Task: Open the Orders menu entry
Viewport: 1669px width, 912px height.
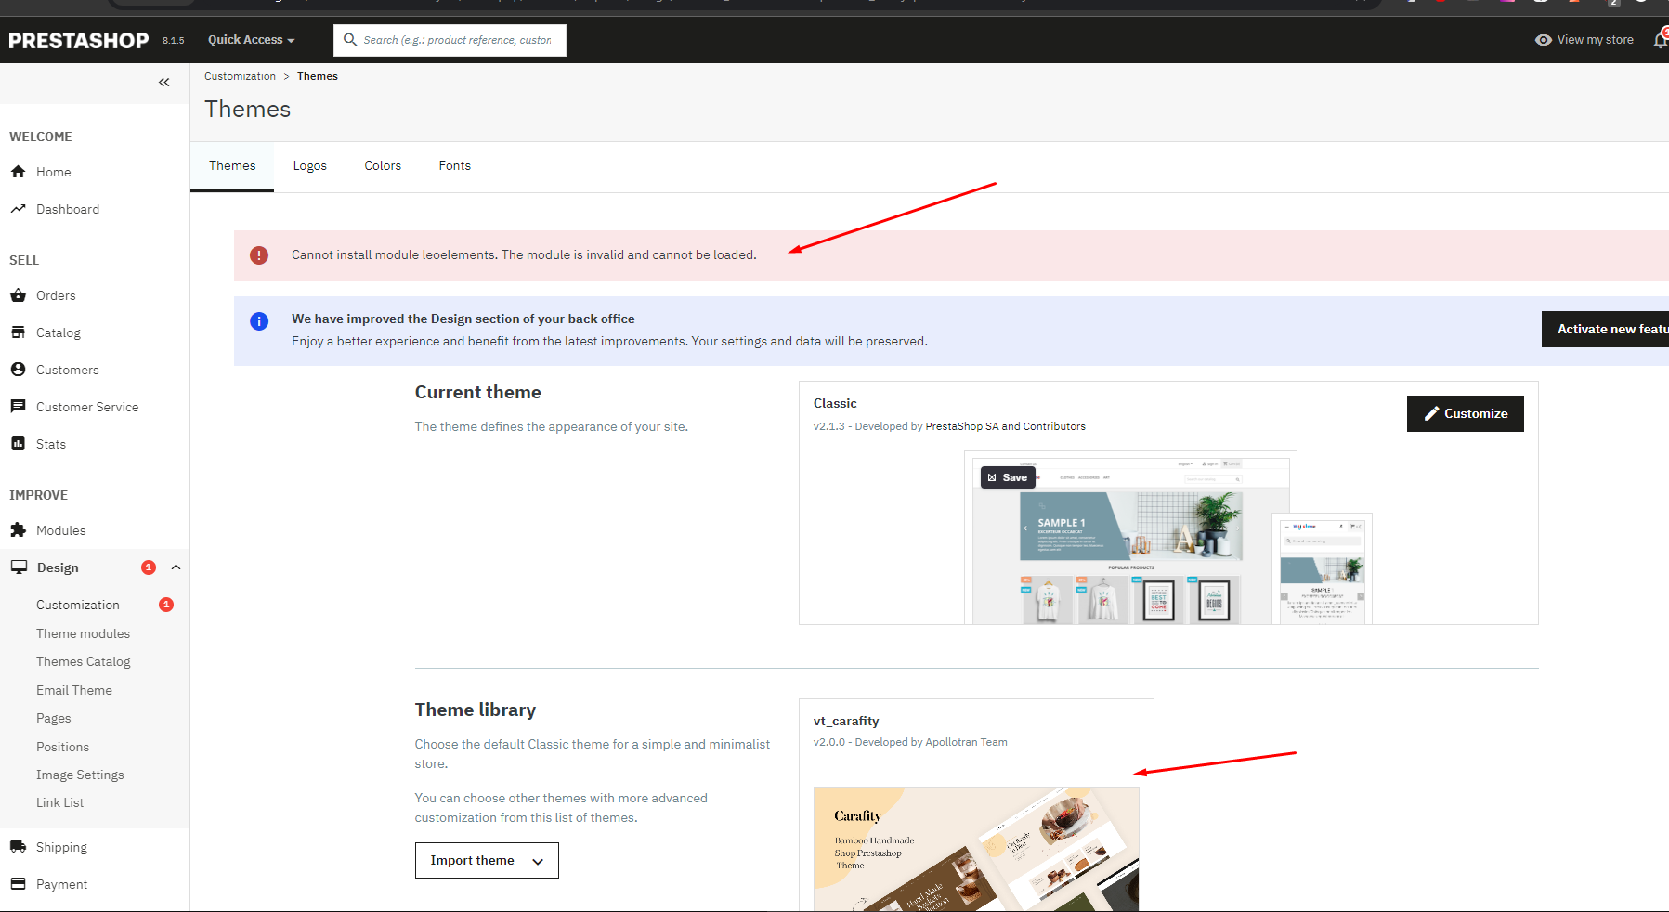Action: click(x=56, y=295)
